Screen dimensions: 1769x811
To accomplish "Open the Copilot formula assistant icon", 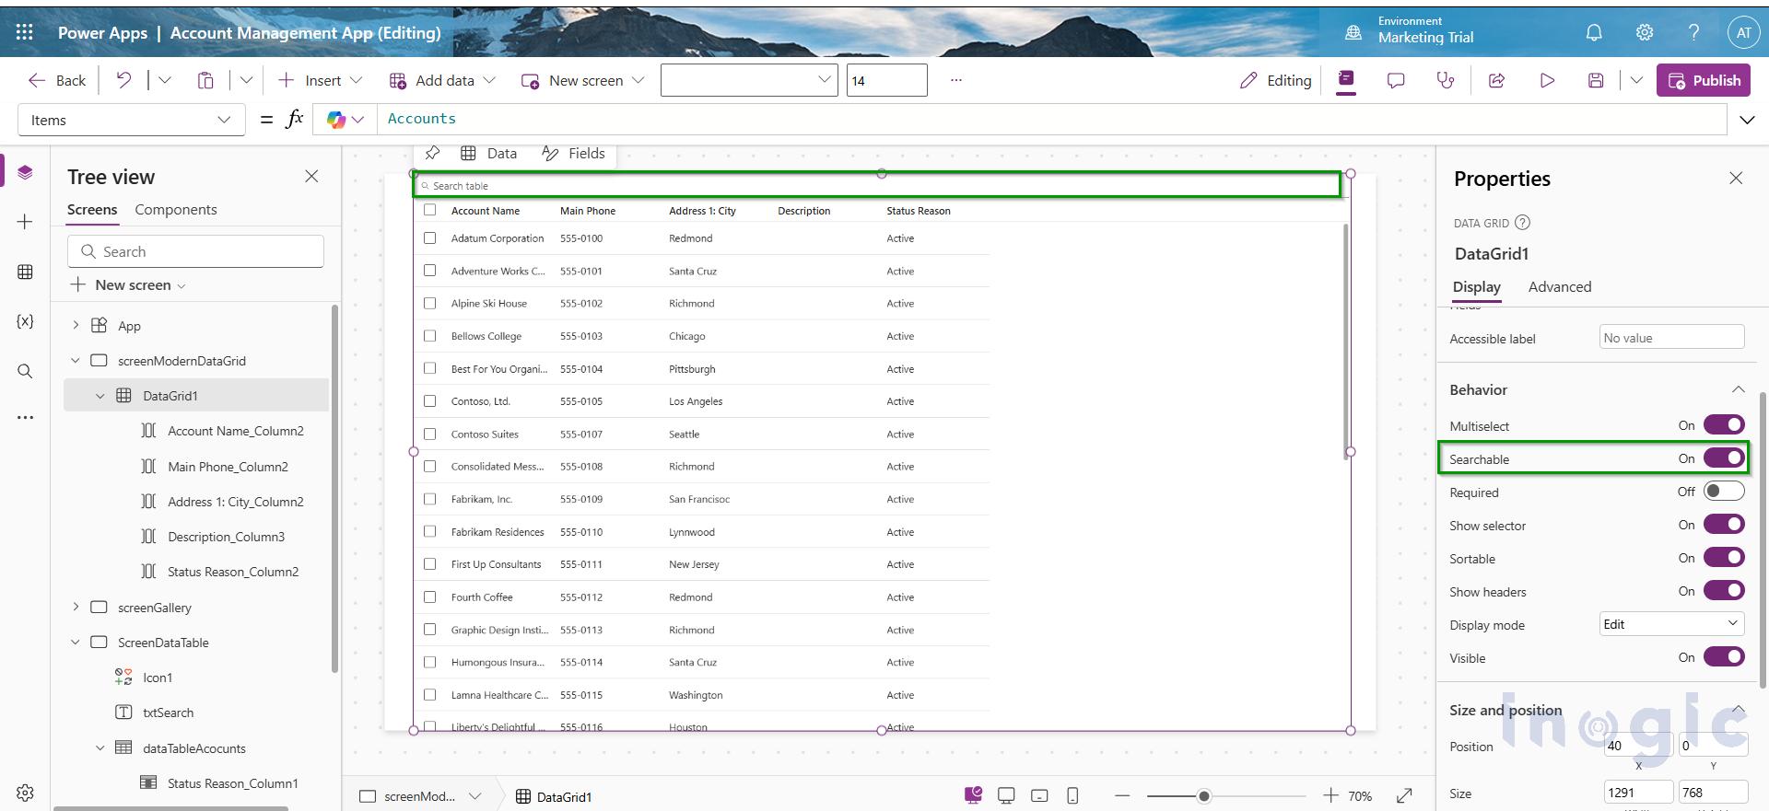I will [336, 120].
